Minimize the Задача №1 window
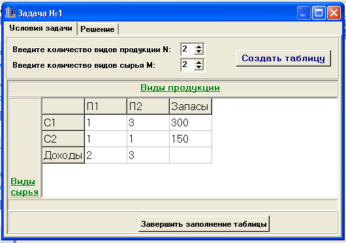Screen dimensions: 346x243 tap(304, 13)
